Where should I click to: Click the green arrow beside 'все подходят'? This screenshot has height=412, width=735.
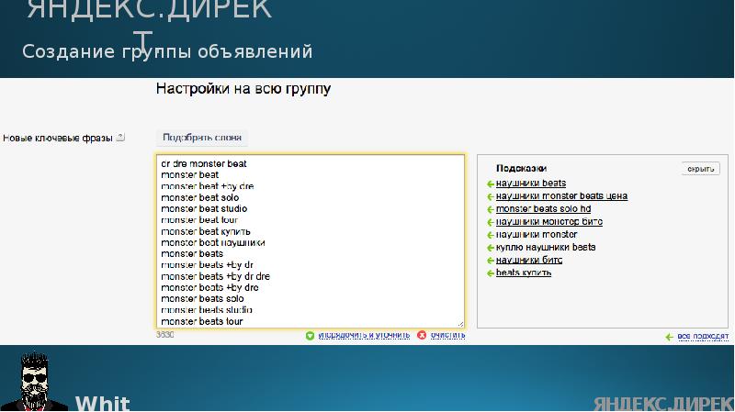coord(669,337)
